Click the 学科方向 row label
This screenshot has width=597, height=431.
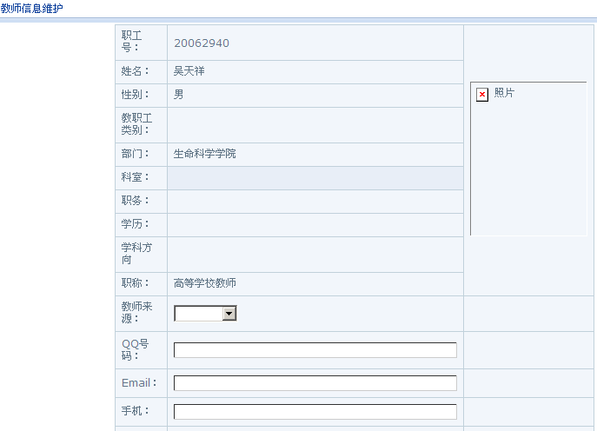pyautogui.click(x=136, y=254)
